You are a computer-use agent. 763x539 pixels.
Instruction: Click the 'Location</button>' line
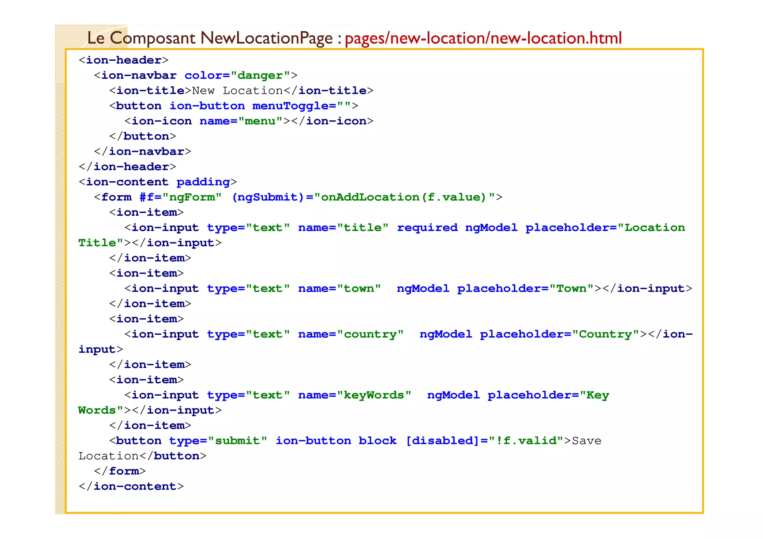(x=142, y=456)
